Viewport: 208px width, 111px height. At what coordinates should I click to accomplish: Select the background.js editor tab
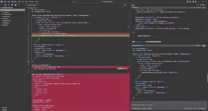tap(32, 5)
